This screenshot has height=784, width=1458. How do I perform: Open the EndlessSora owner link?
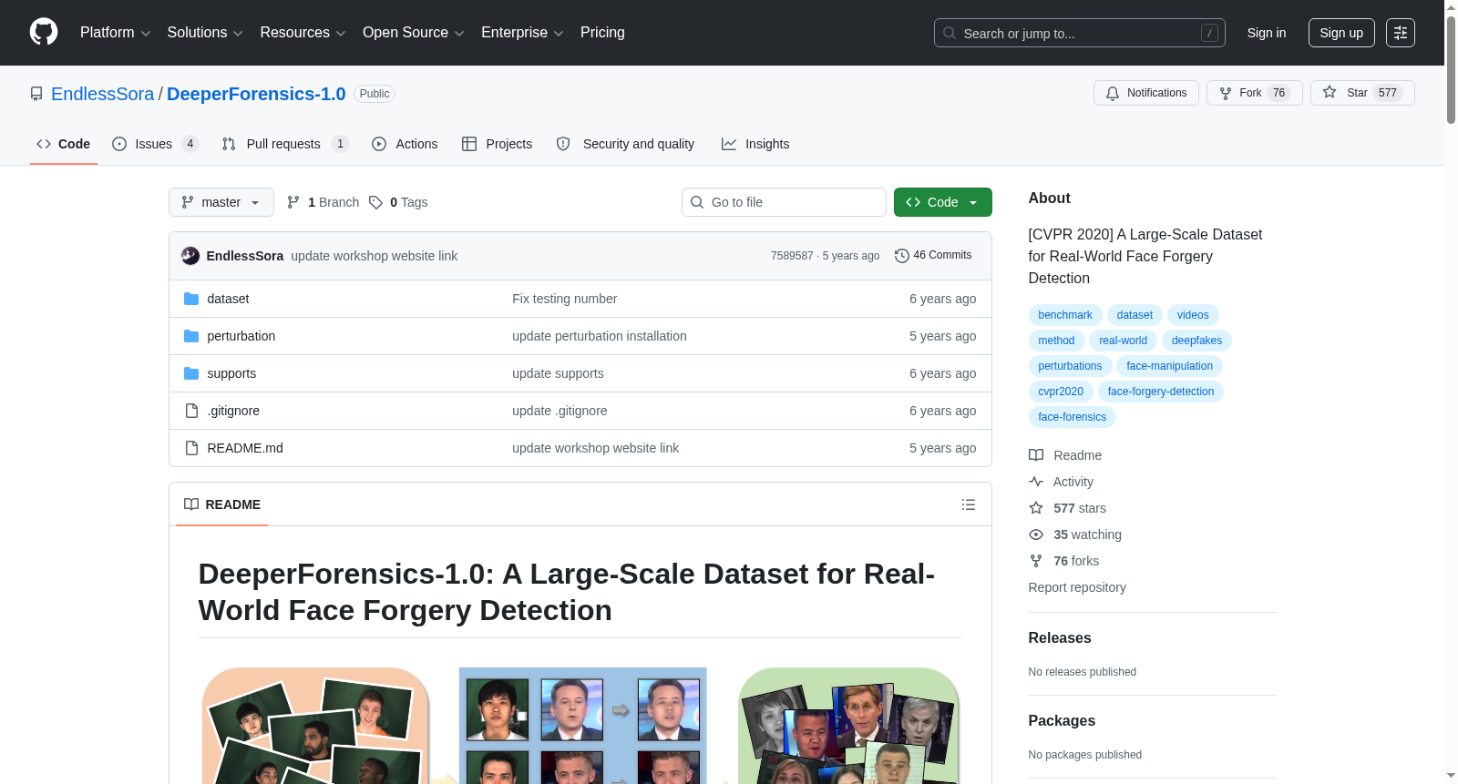(x=103, y=94)
